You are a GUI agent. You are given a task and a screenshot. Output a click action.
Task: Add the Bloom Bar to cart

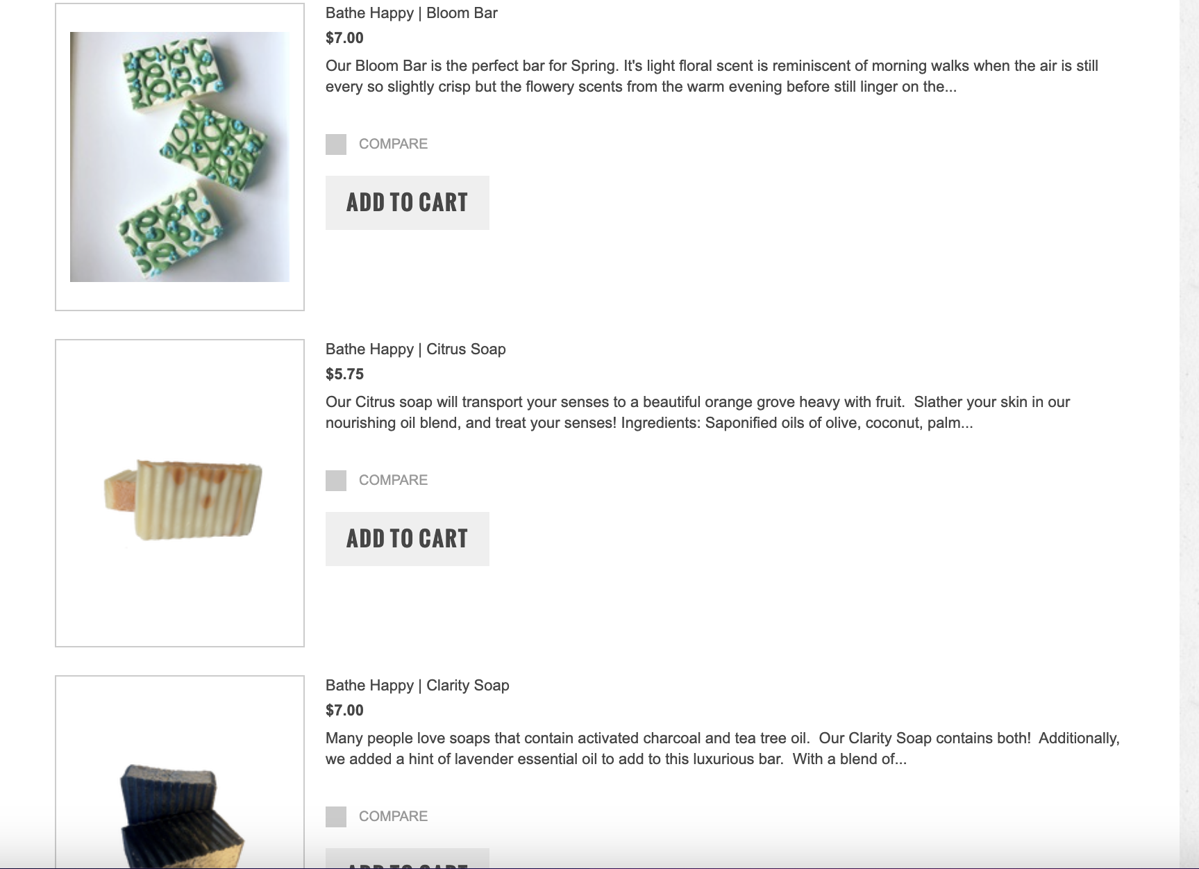click(407, 203)
